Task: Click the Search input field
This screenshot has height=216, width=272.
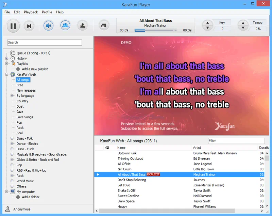Action: (x=45, y=42)
